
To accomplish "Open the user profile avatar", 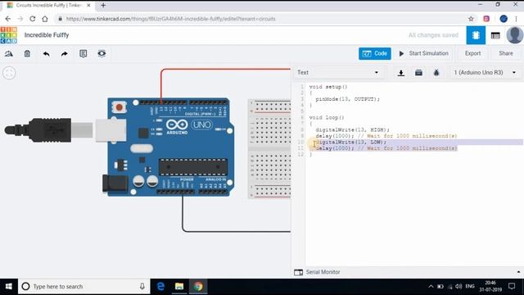I will pos(515,35).
